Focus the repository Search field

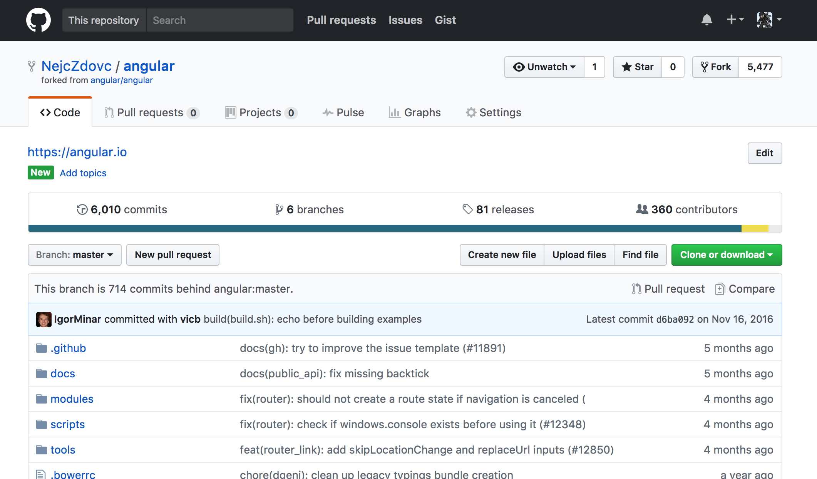[x=219, y=20]
